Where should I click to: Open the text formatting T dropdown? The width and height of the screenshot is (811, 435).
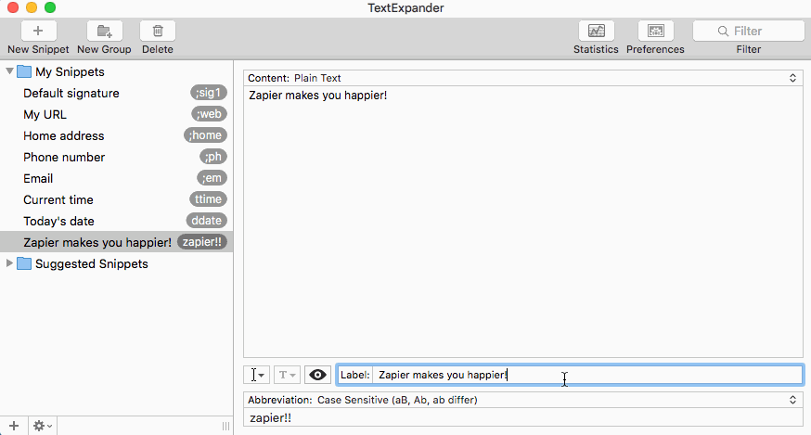pyautogui.click(x=287, y=375)
